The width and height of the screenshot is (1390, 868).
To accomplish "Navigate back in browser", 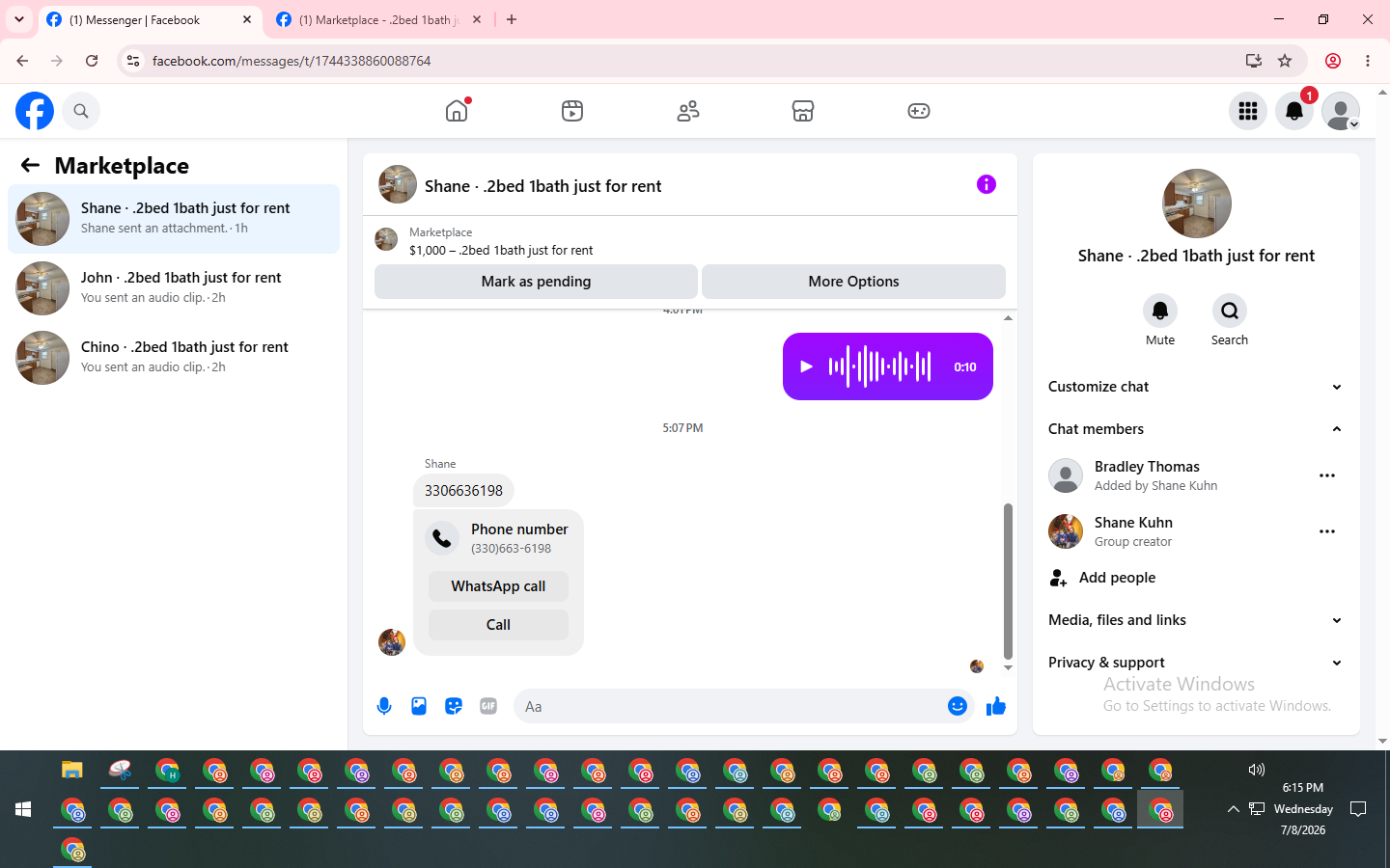I will click(22, 61).
